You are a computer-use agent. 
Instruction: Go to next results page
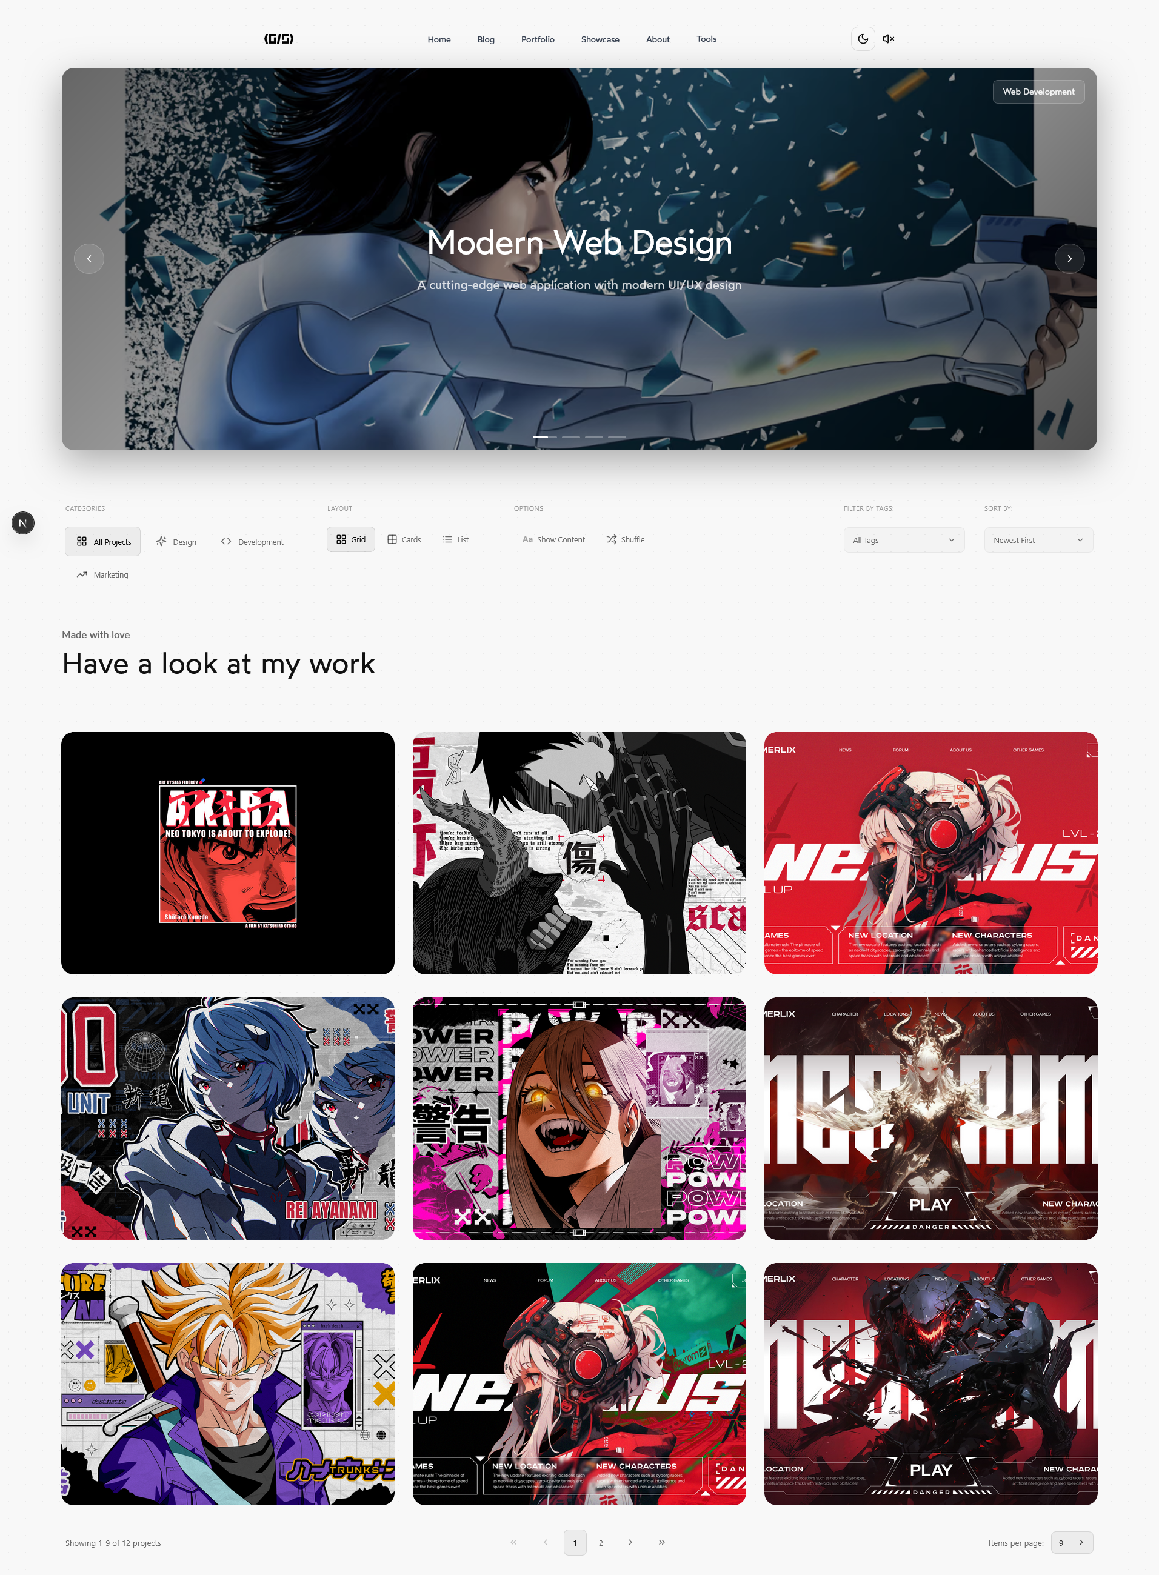pyautogui.click(x=630, y=1542)
